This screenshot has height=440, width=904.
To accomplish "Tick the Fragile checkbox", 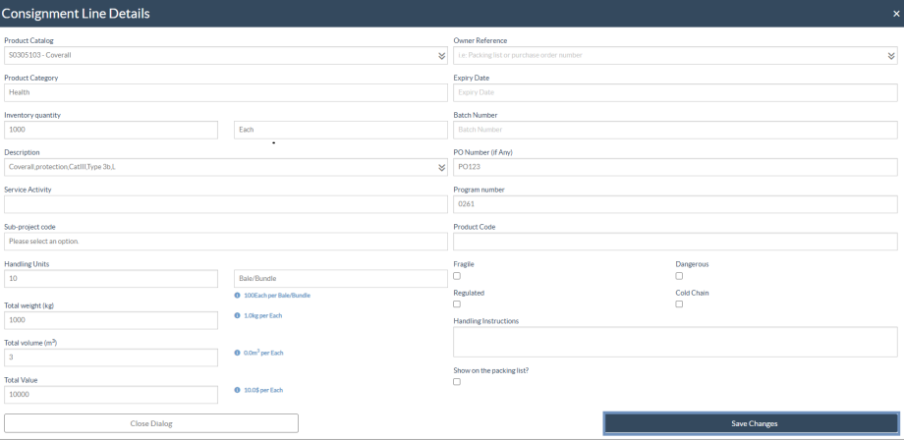I will point(457,276).
